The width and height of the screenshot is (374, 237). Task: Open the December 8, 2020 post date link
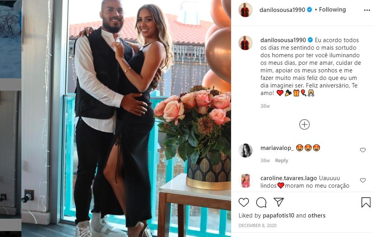coord(257,225)
